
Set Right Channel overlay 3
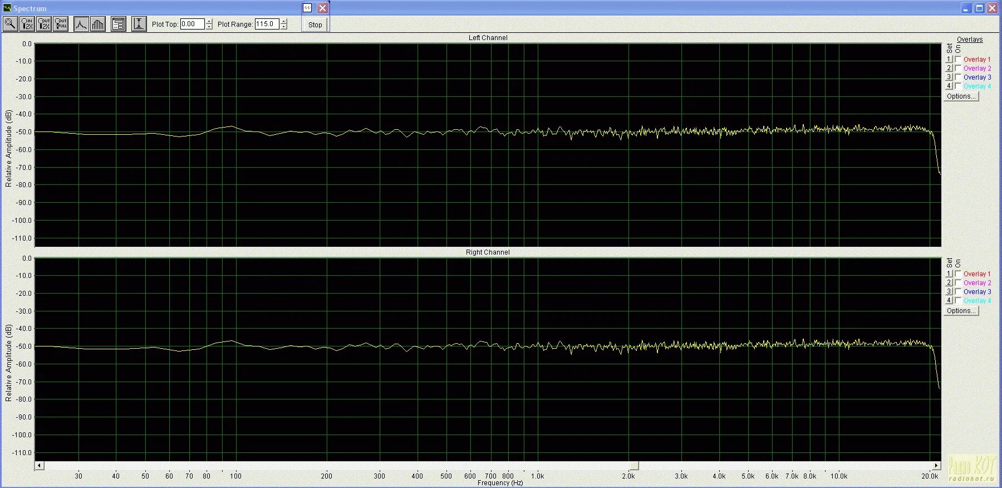[949, 291]
